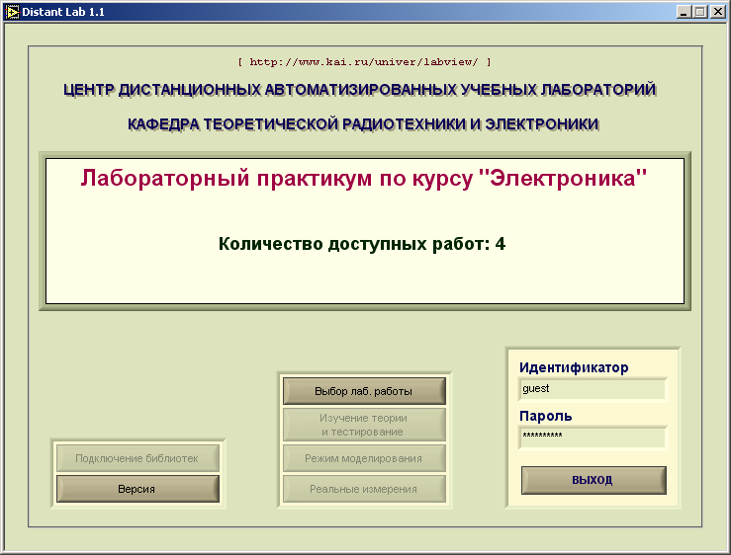The width and height of the screenshot is (731, 555).
Task: Click 'Количество доступных работ: 4' text
Action: 362,244
